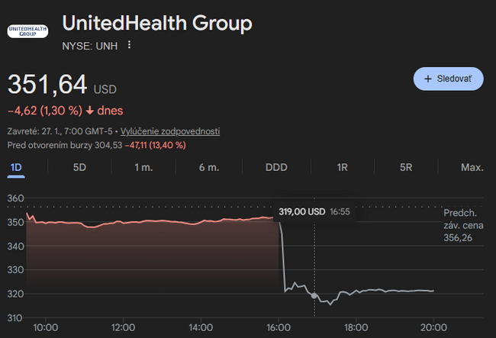Click the UnitedHealth Group title heading
496x338 pixels.
click(x=156, y=23)
